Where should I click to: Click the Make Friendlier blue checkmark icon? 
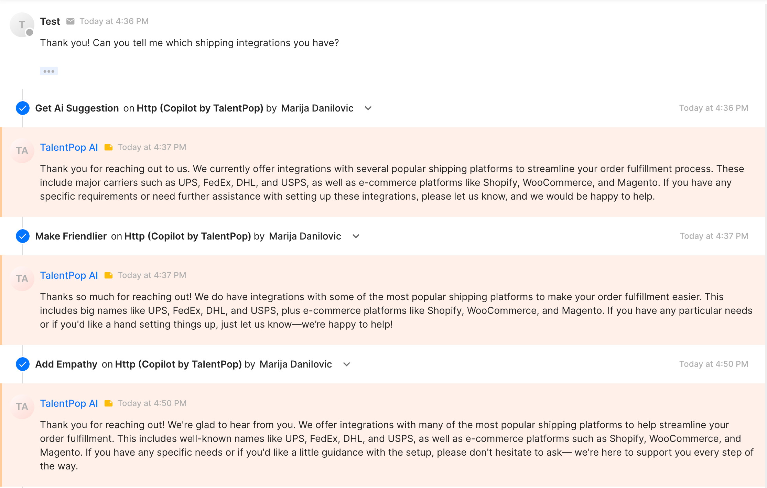tap(23, 236)
